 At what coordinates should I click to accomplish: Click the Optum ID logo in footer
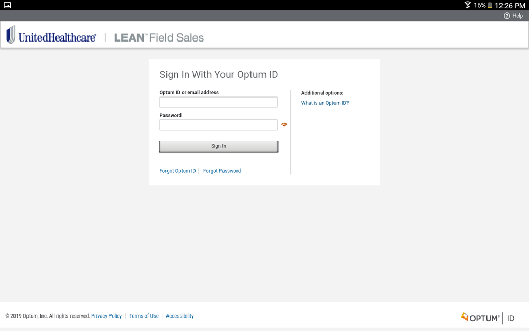click(x=488, y=318)
